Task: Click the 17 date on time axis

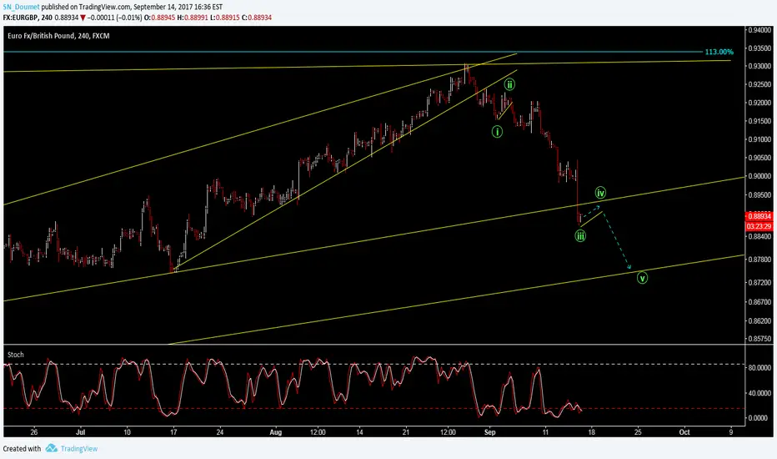Action: point(173,432)
